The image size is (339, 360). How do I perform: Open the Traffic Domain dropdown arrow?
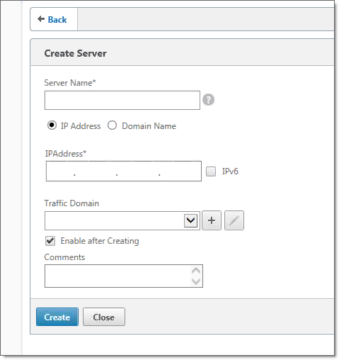pyautogui.click(x=190, y=220)
